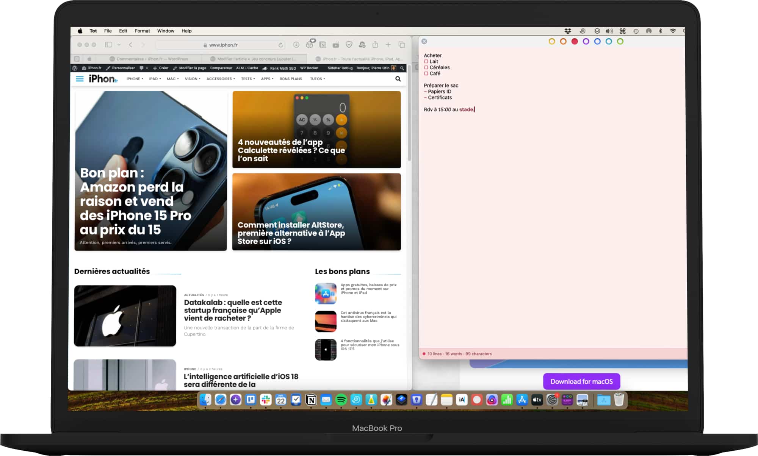Expand the MAC site menu
758x456 pixels.
172,79
